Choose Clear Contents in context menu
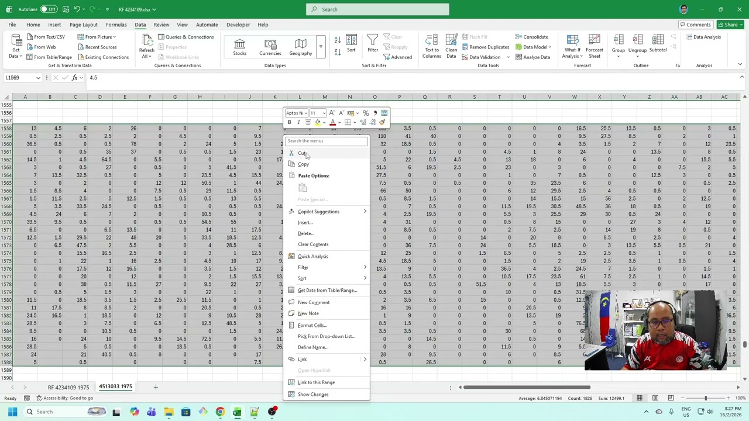 [x=327, y=244]
